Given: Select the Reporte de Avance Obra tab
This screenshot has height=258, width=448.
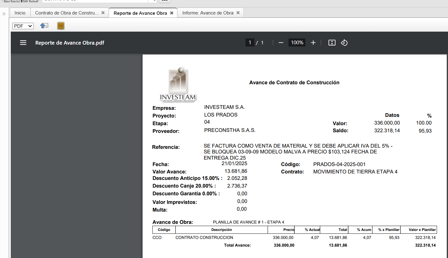Looking at the screenshot, I should pos(140,13).
